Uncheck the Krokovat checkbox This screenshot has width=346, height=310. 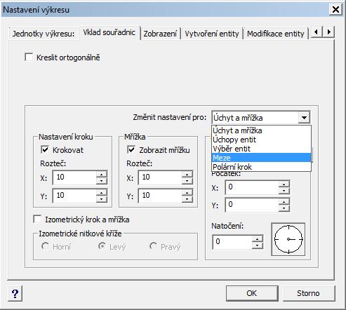click(44, 149)
